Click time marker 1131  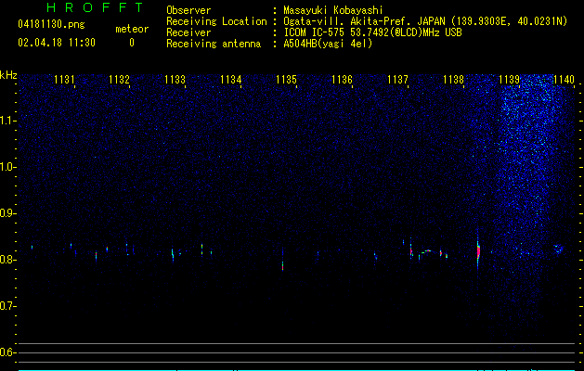[64, 80]
